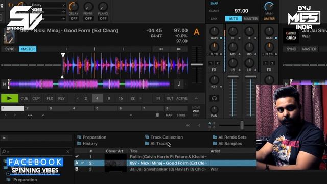Toggle the DELAY effect OFF button
Image resolution: width=327 pixels, height=184 pixels.
point(74,18)
